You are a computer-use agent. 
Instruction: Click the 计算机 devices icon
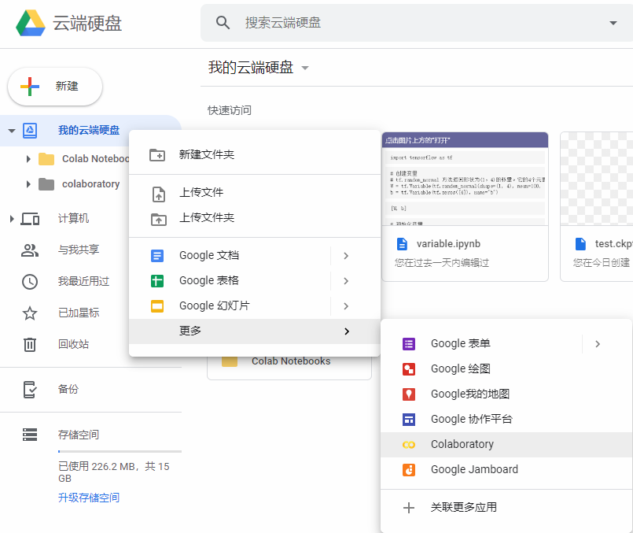31,219
